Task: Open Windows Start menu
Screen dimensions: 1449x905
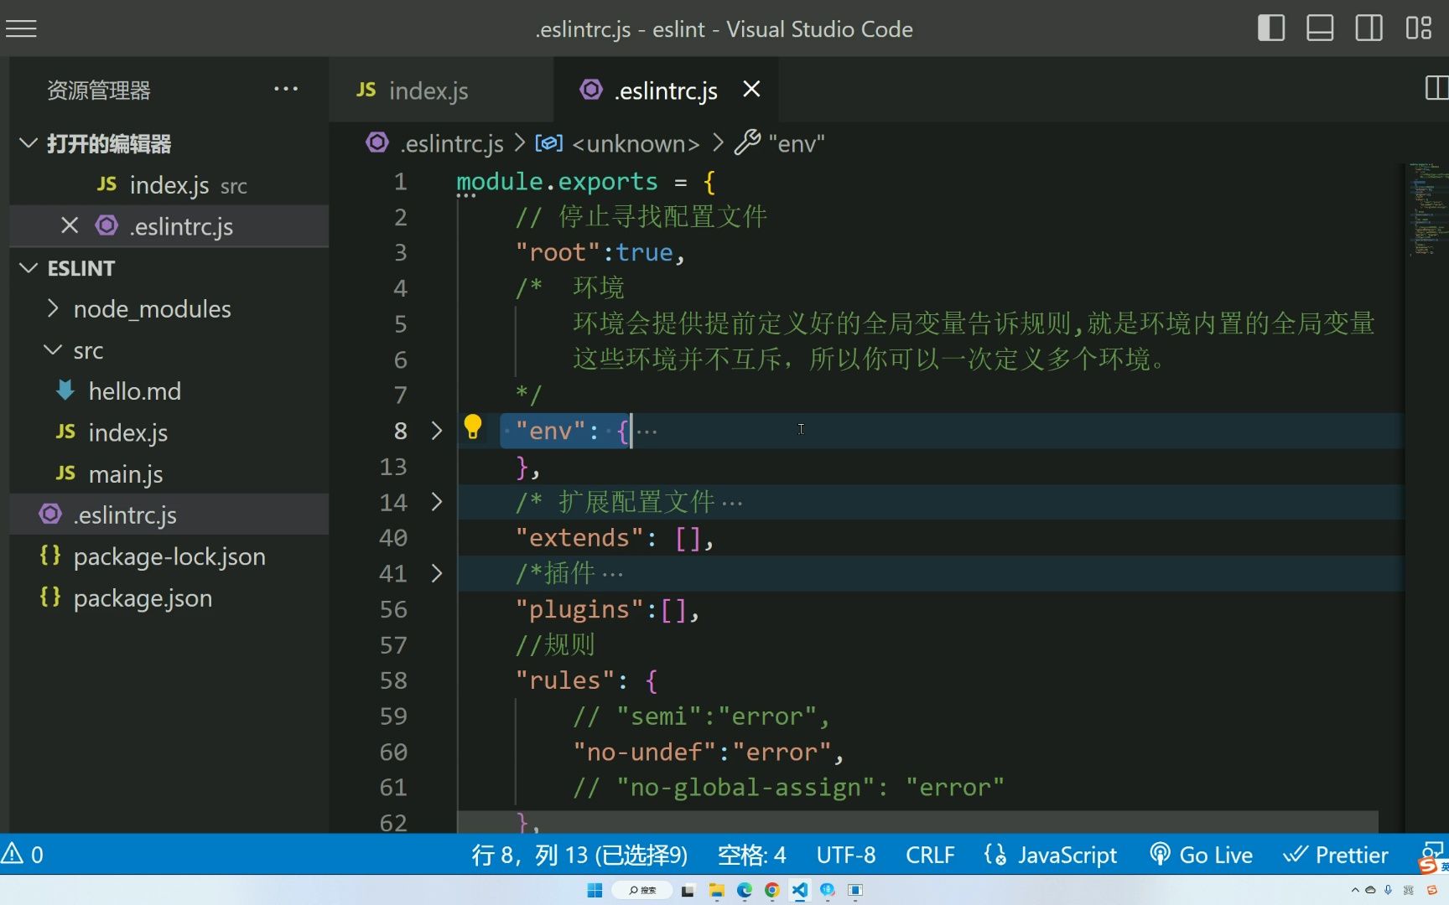Action: (x=595, y=890)
